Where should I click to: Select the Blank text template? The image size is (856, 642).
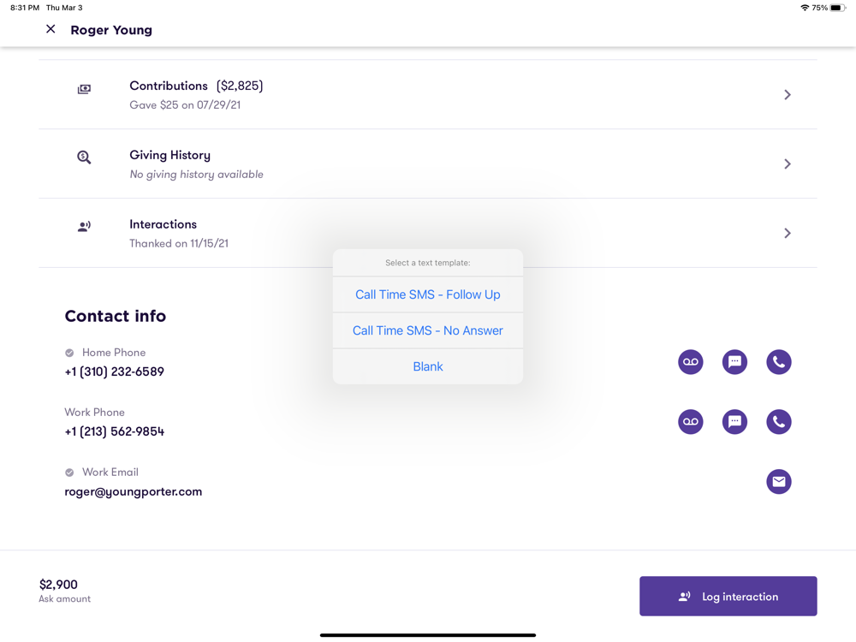pyautogui.click(x=428, y=367)
